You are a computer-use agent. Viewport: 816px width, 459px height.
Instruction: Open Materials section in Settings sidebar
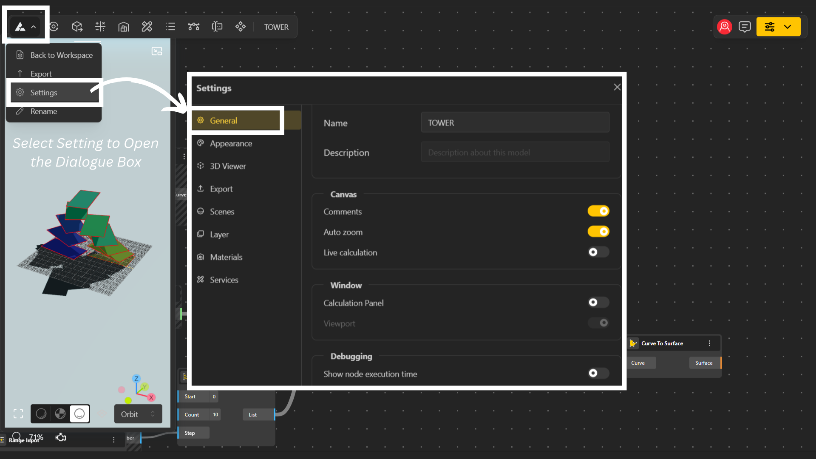226,257
